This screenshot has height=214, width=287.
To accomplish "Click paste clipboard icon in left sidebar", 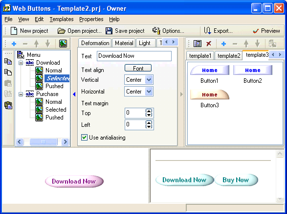I will (8, 105).
